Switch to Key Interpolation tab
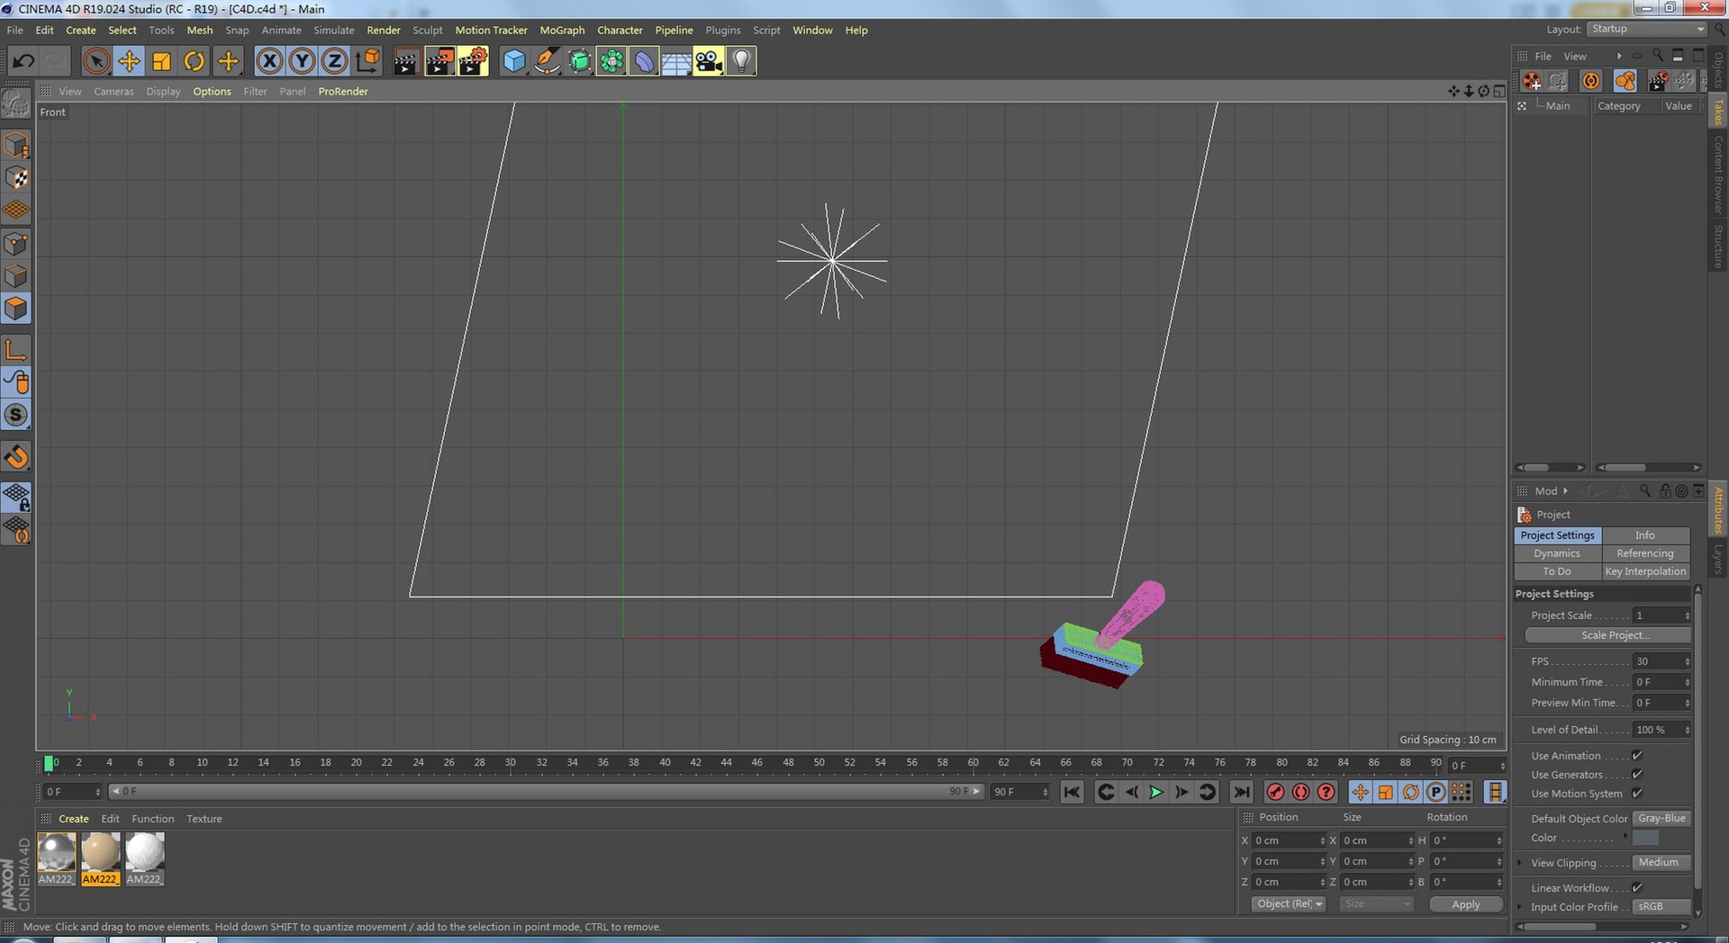The width and height of the screenshot is (1729, 943). (1645, 571)
